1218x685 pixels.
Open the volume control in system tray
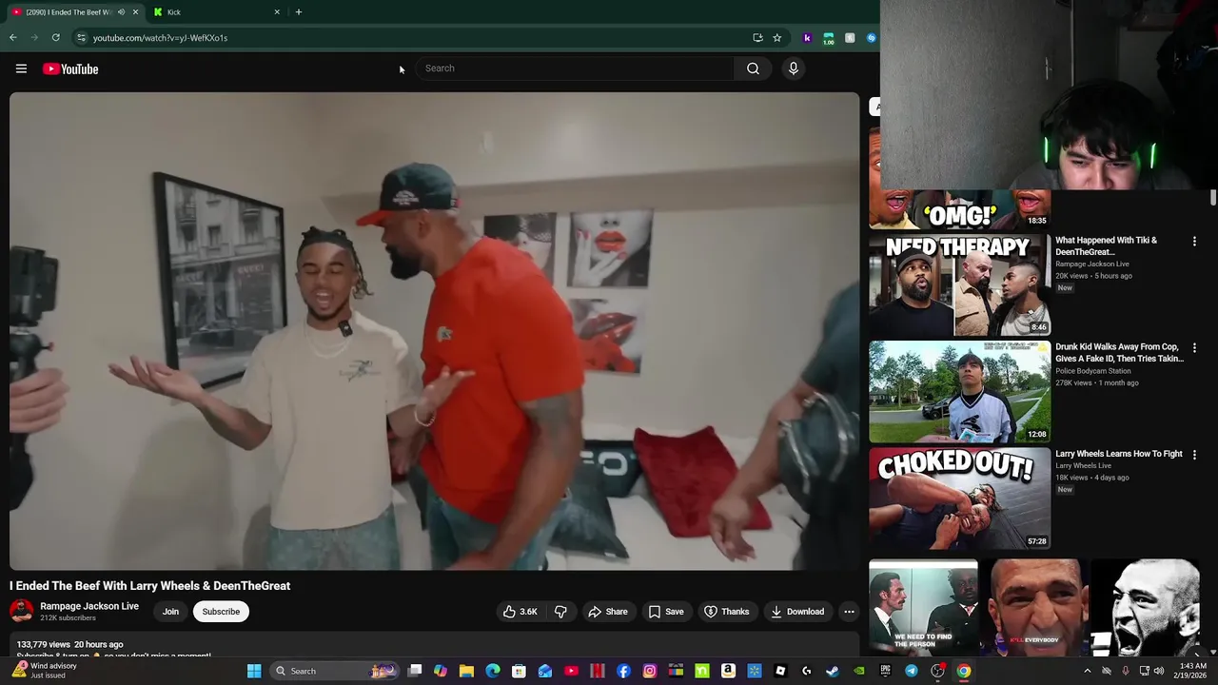tap(1159, 671)
